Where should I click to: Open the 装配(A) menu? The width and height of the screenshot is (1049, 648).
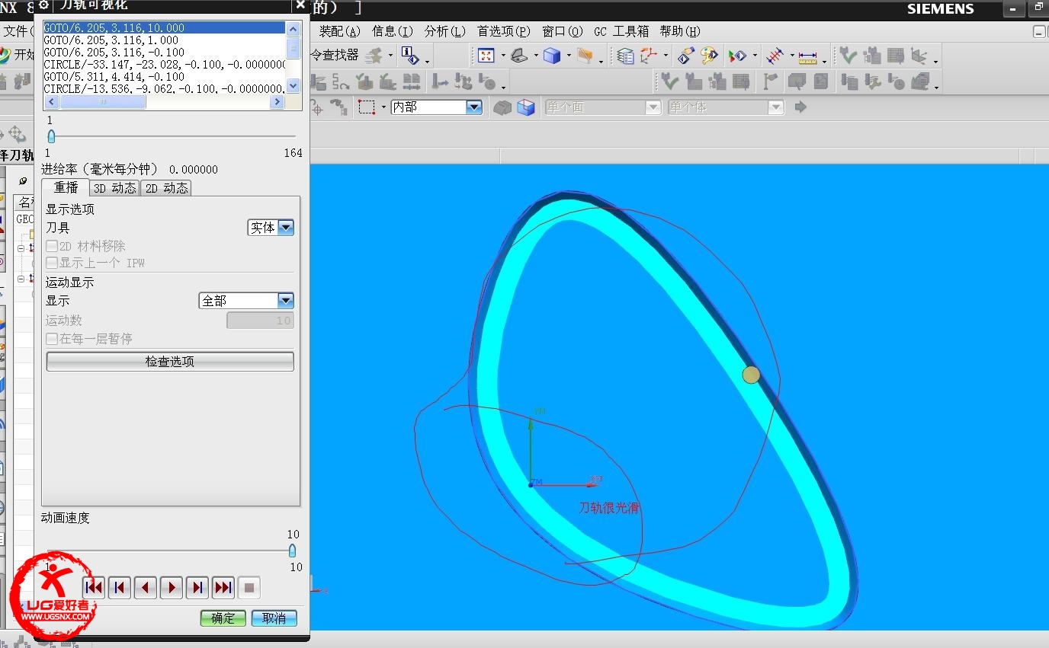339,31
